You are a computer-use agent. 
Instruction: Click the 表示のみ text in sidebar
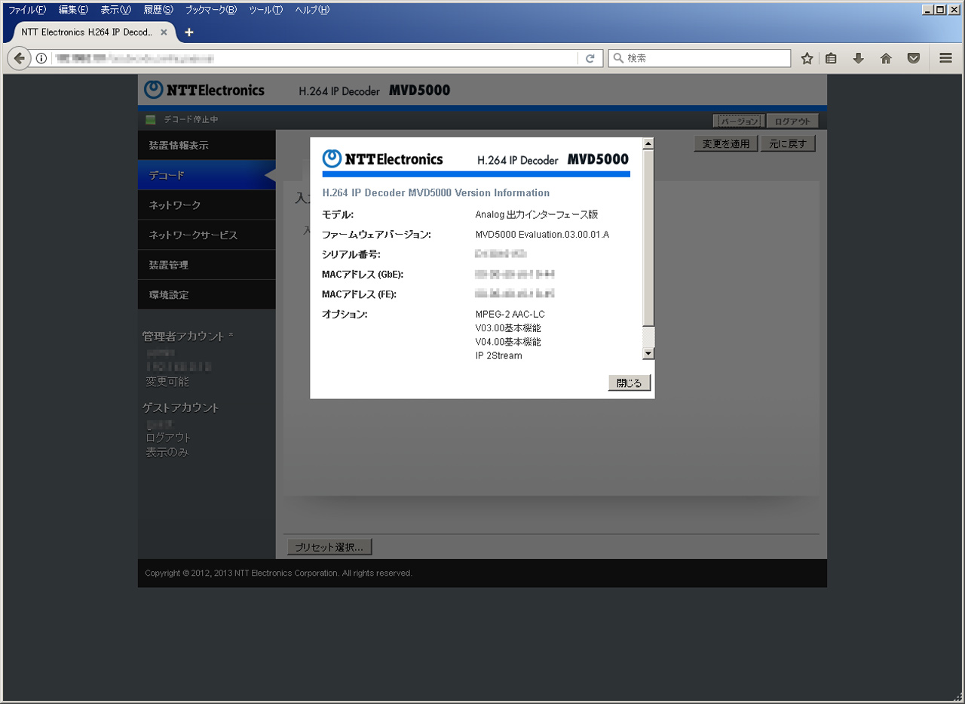pyautogui.click(x=167, y=453)
